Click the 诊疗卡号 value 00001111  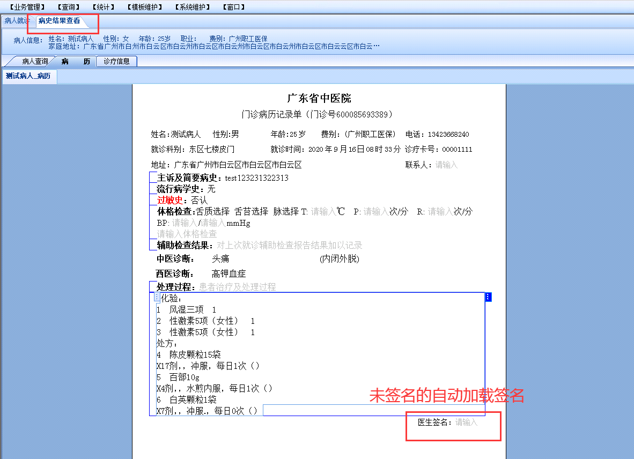click(x=457, y=150)
